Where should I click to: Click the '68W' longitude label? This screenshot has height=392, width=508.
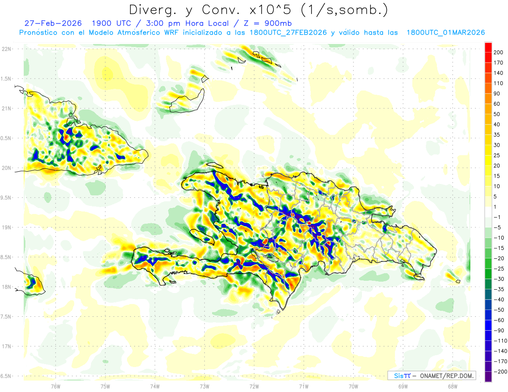click(453, 387)
